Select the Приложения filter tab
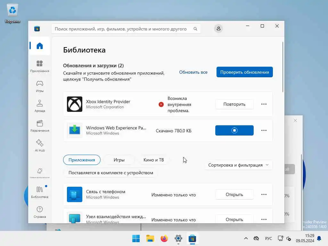 [x=82, y=160]
